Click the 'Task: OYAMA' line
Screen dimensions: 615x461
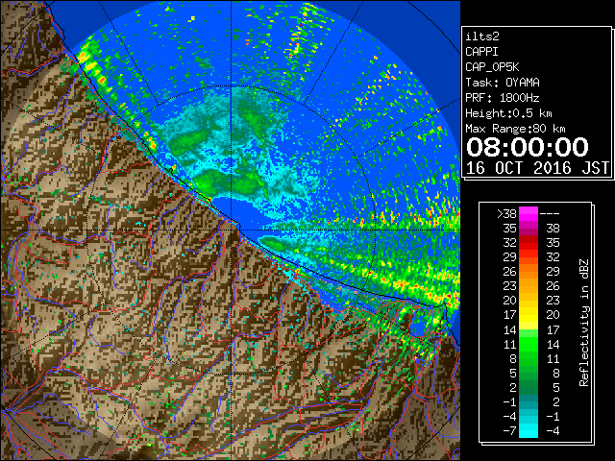[x=503, y=83]
